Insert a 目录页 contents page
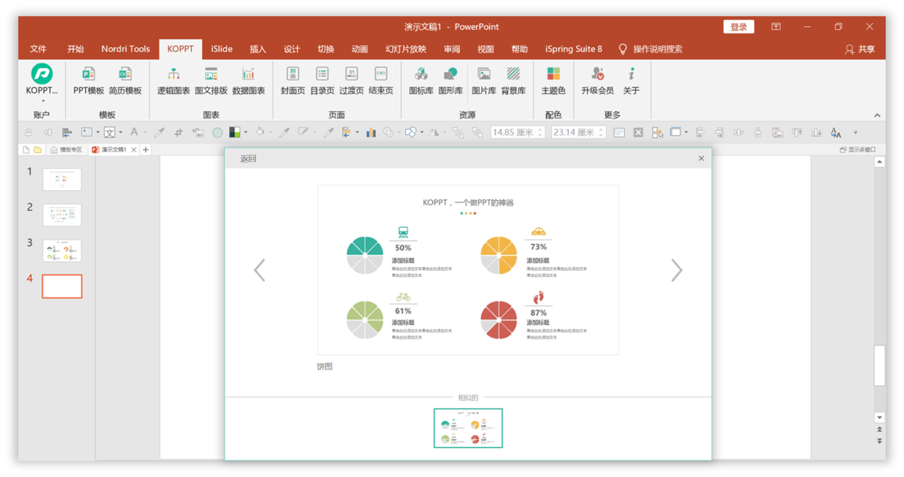 pos(322,80)
